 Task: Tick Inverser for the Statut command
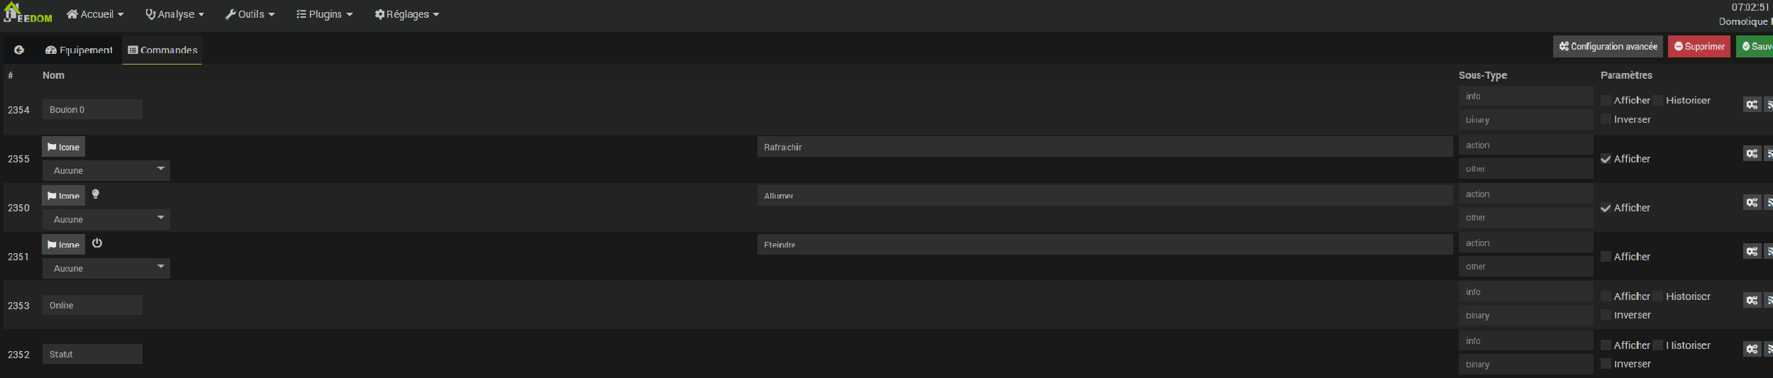(x=1606, y=364)
